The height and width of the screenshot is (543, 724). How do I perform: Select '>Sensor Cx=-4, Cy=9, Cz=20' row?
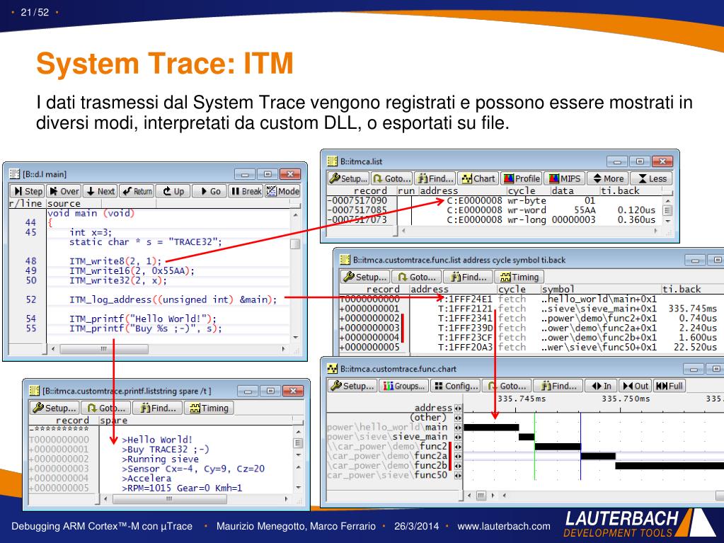click(x=193, y=469)
